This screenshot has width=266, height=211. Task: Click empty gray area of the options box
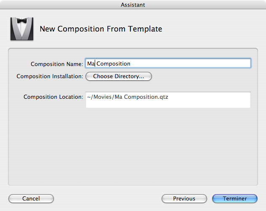(133, 146)
